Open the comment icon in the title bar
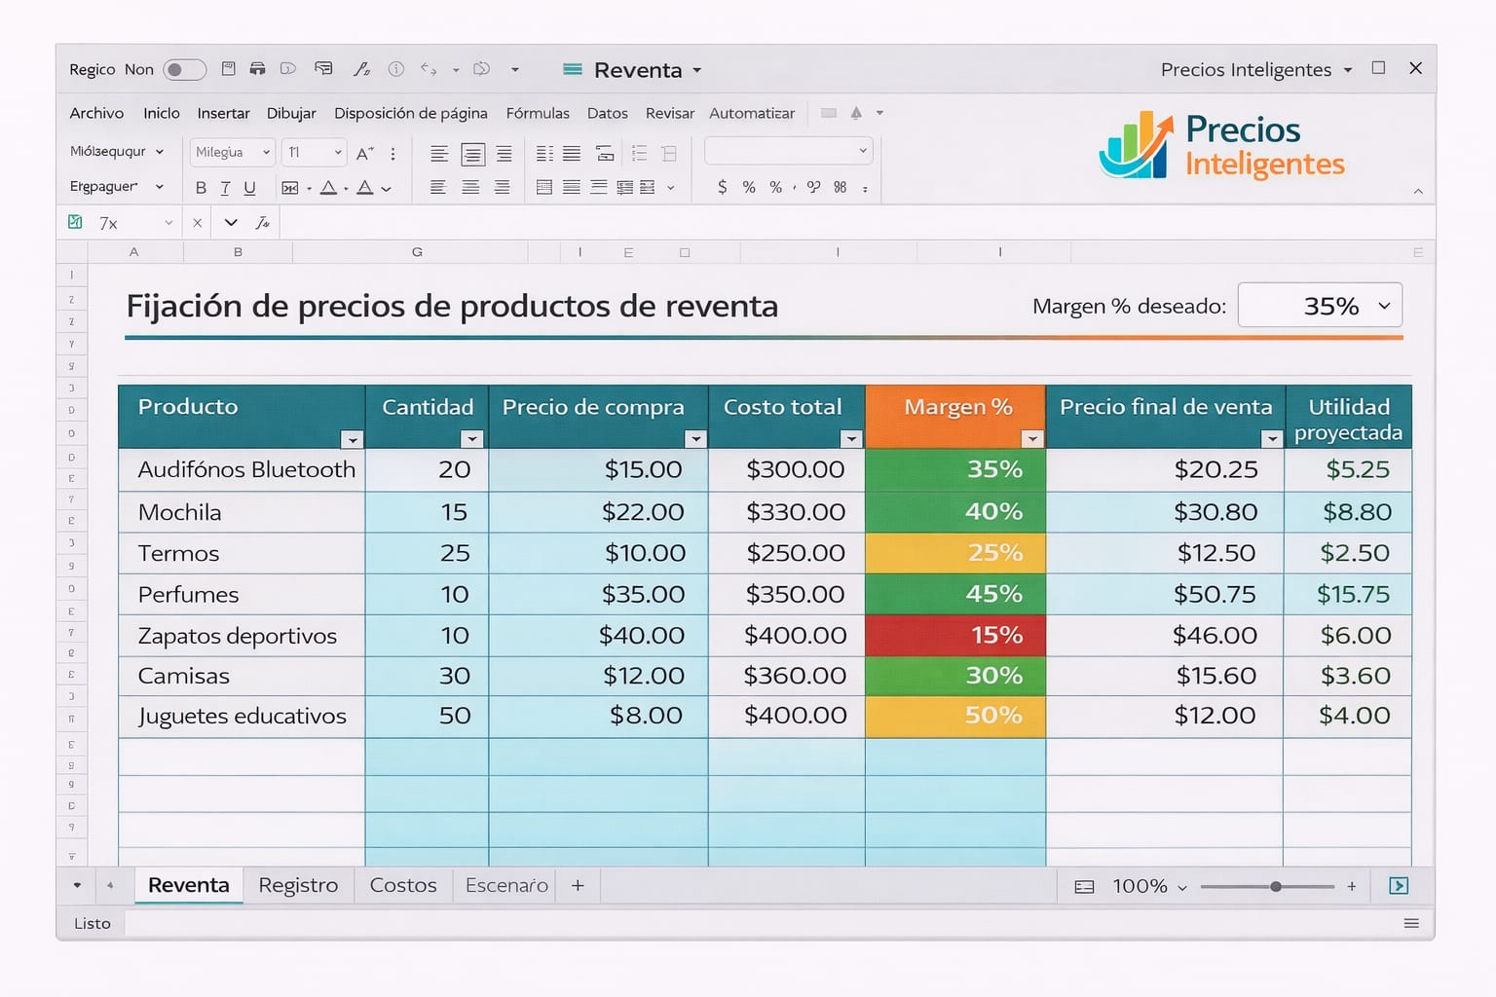Image resolution: width=1496 pixels, height=997 pixels. coord(323,68)
